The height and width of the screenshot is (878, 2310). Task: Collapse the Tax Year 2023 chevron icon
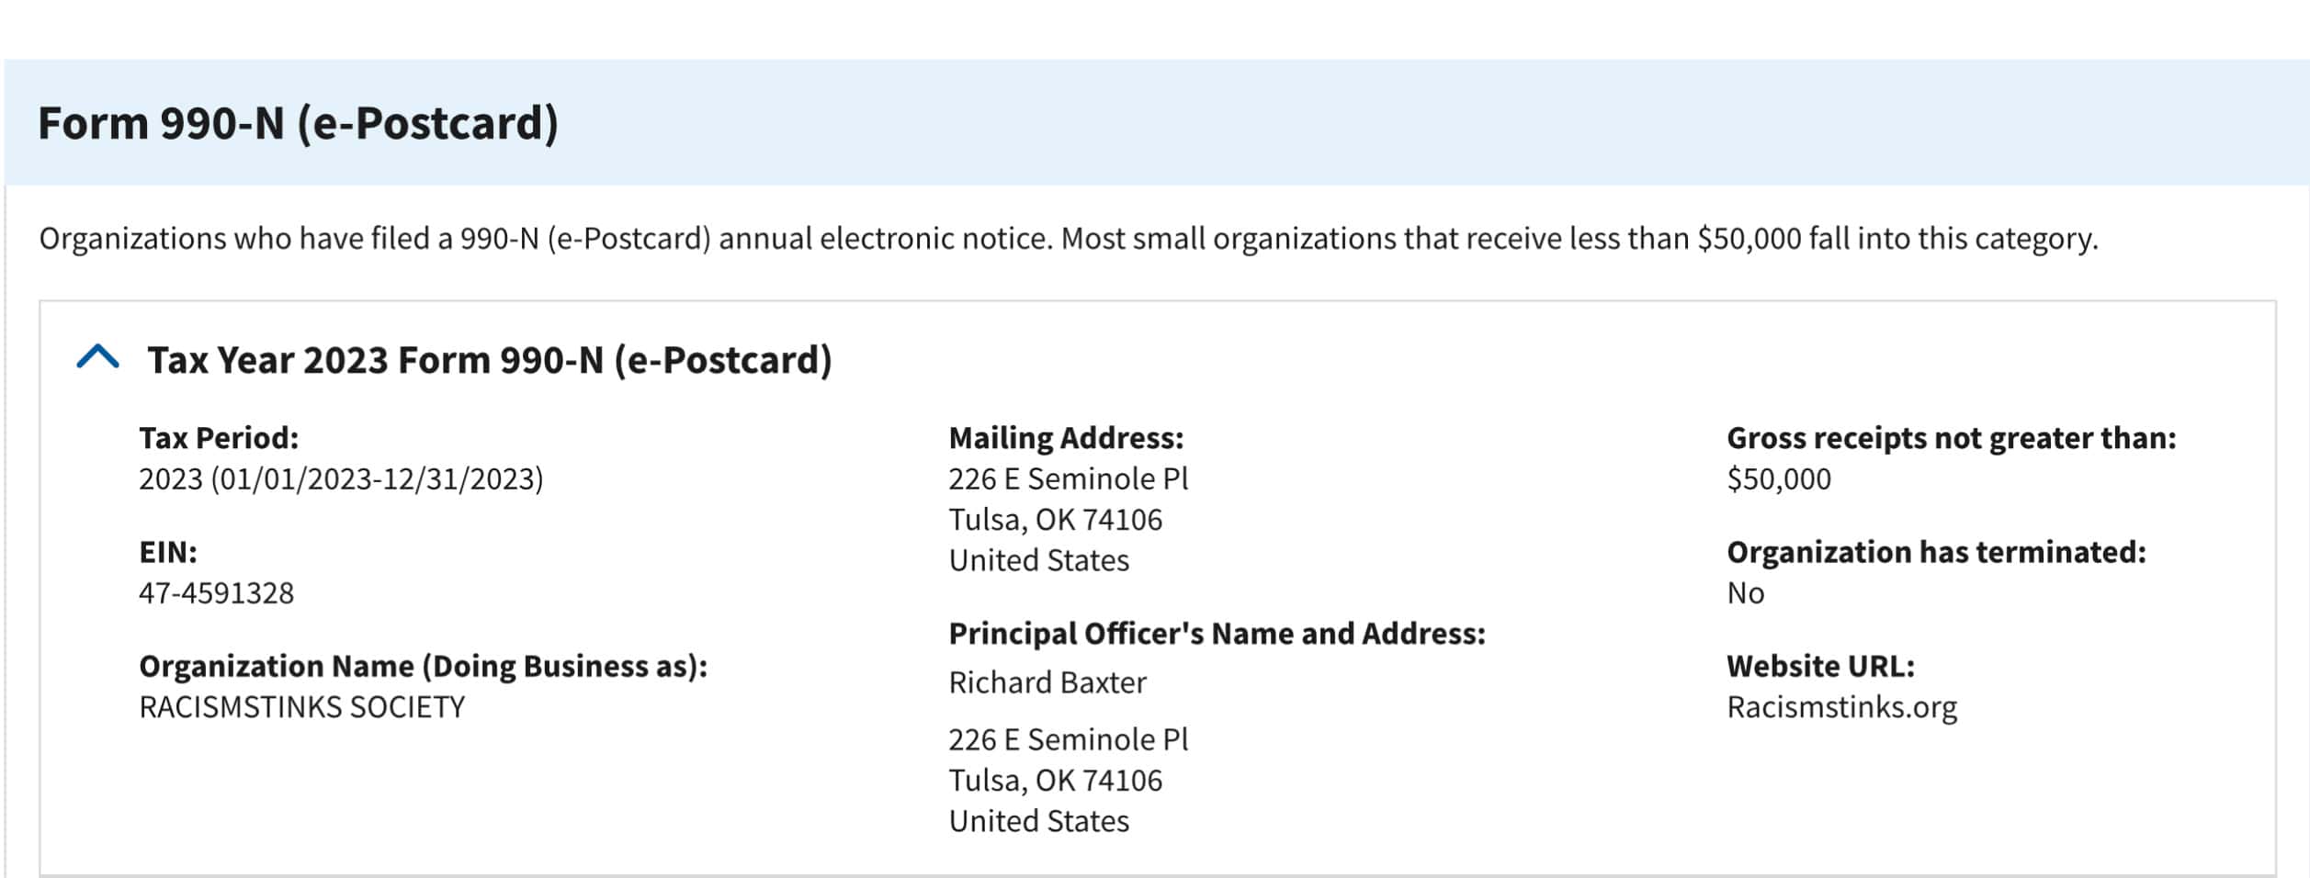coord(98,356)
